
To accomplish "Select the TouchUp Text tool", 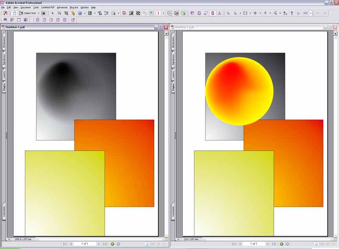I will (x=100, y=13).
